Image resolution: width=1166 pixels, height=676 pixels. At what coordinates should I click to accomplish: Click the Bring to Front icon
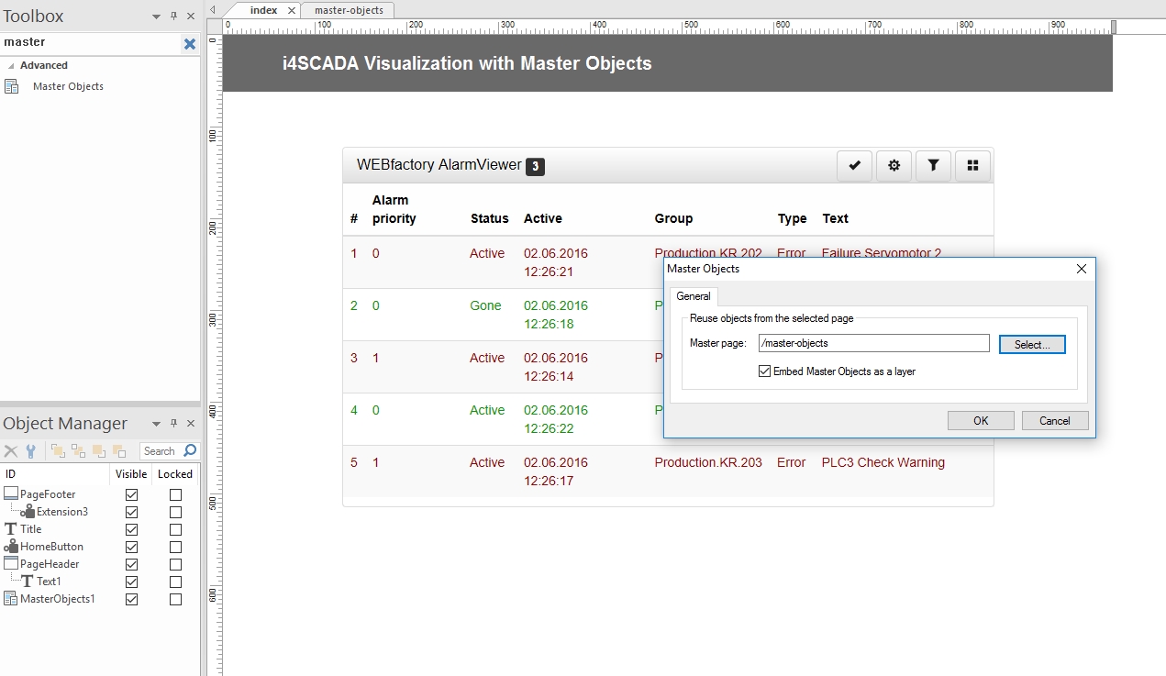(x=58, y=450)
